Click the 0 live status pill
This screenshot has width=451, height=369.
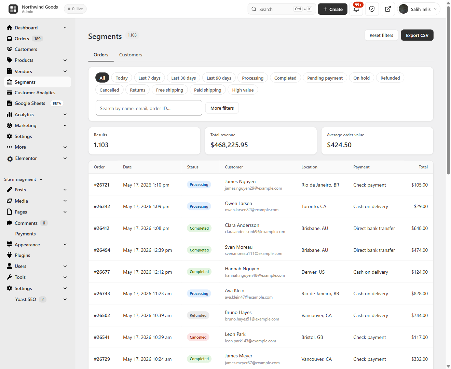pyautogui.click(x=75, y=9)
